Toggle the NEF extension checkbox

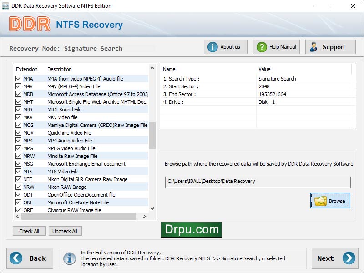(18, 179)
